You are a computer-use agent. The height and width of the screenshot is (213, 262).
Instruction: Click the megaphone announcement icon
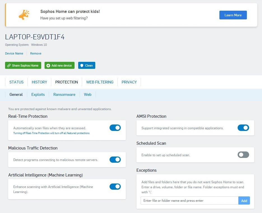pos(24,15)
